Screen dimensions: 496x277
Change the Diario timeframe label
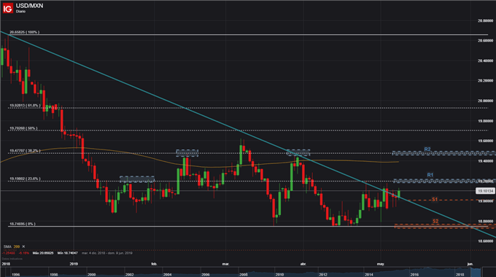tap(20, 12)
